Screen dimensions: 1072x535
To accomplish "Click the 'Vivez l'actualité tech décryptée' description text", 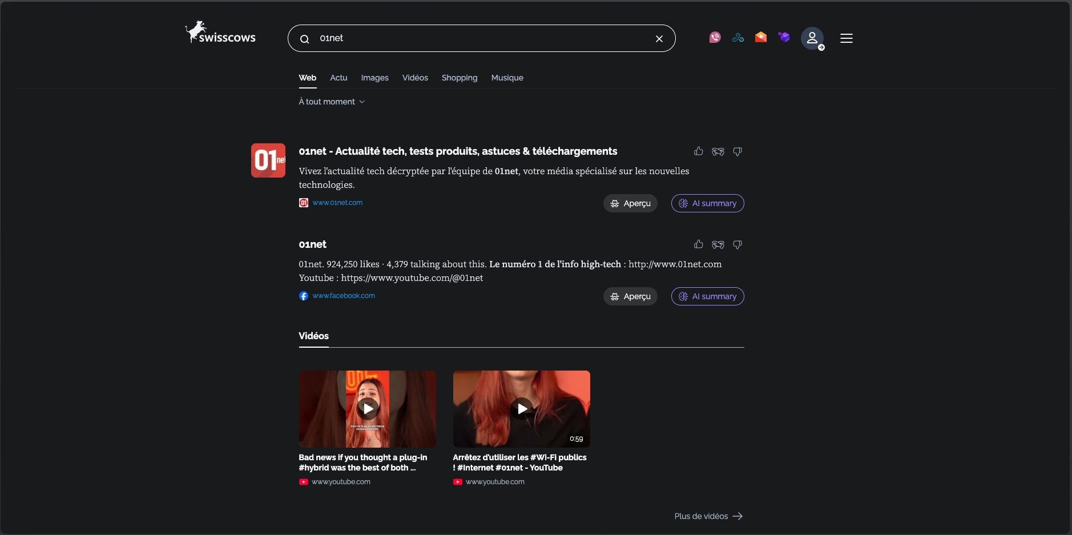I will (494, 178).
